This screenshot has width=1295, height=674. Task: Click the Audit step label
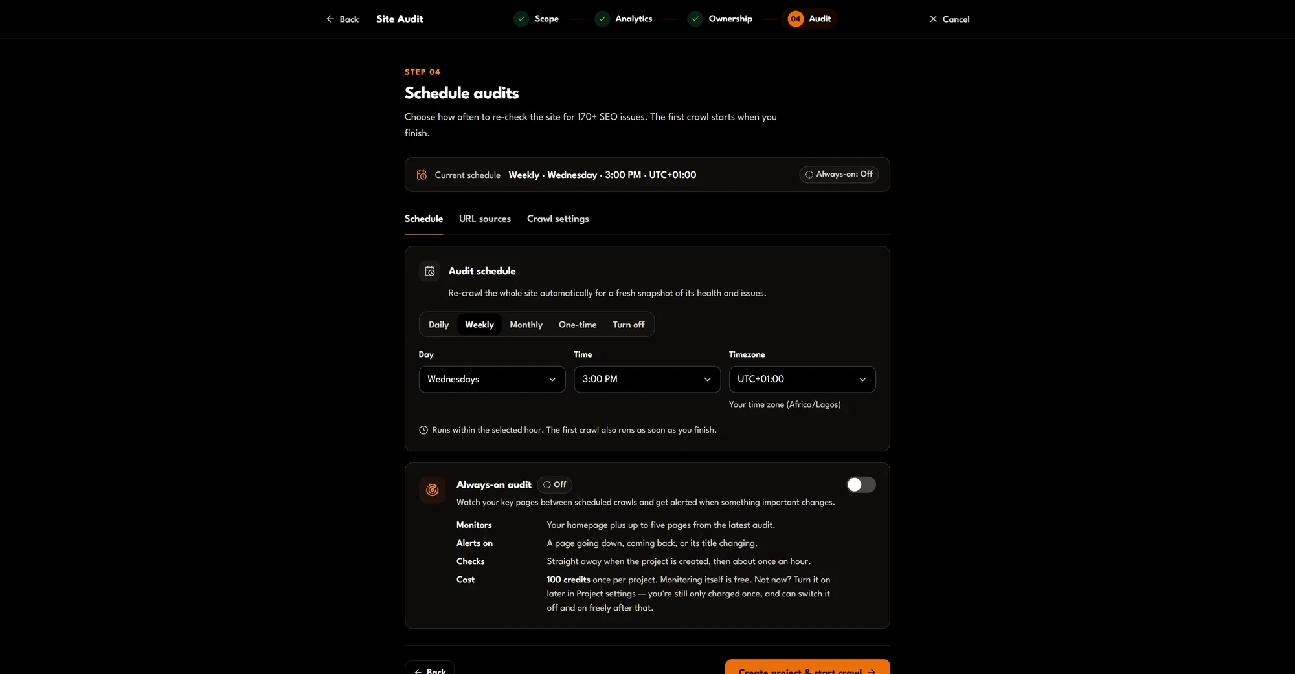pyautogui.click(x=820, y=19)
